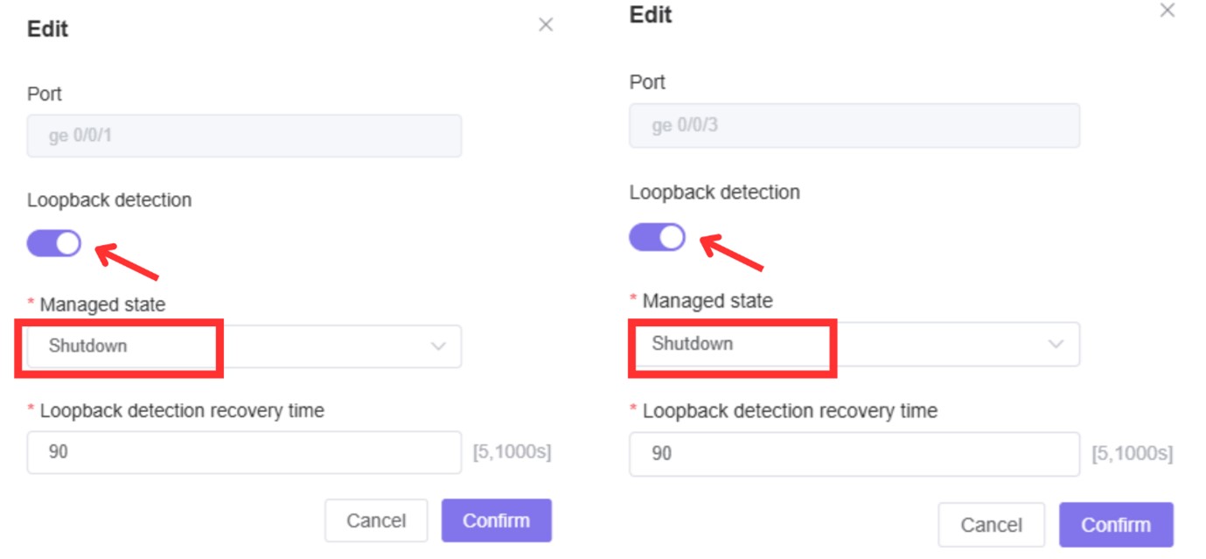Image resolution: width=1206 pixels, height=559 pixels.
Task: Click Loopback detection label above ge 0/0/1 toggle
Action: 109,200
